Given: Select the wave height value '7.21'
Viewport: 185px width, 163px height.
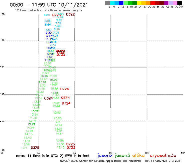Looking at the screenshot, I should [x=58, y=23].
